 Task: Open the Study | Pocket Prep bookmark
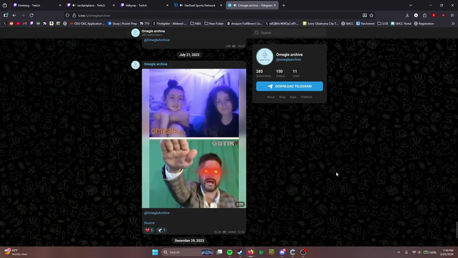(x=122, y=24)
